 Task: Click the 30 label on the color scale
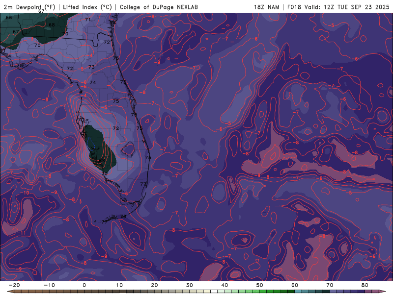(x=190, y=285)
